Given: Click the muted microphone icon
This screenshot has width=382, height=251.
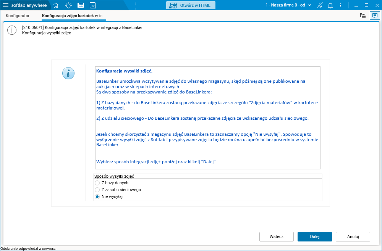Looking at the screenshot, I should point(320,5).
